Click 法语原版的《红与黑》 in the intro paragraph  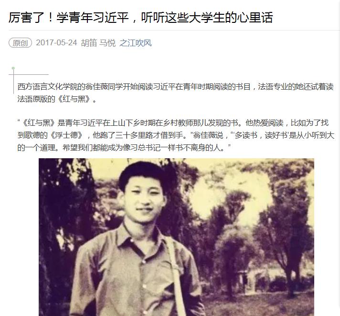54,99
